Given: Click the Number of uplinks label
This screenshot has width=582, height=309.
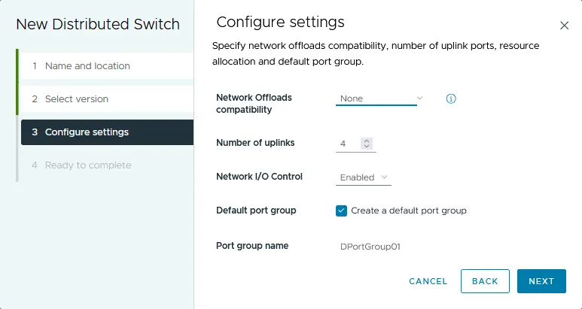Looking at the screenshot, I should [255, 143].
